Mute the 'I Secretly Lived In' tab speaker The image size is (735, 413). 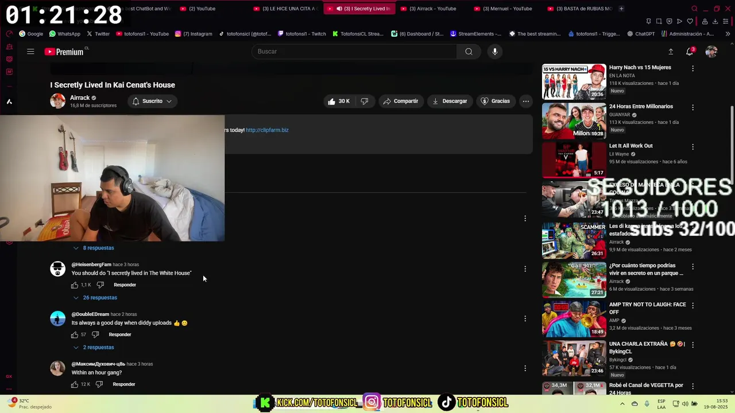339,9
